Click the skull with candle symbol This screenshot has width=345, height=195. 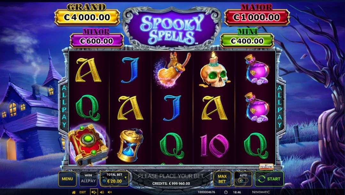point(214,70)
